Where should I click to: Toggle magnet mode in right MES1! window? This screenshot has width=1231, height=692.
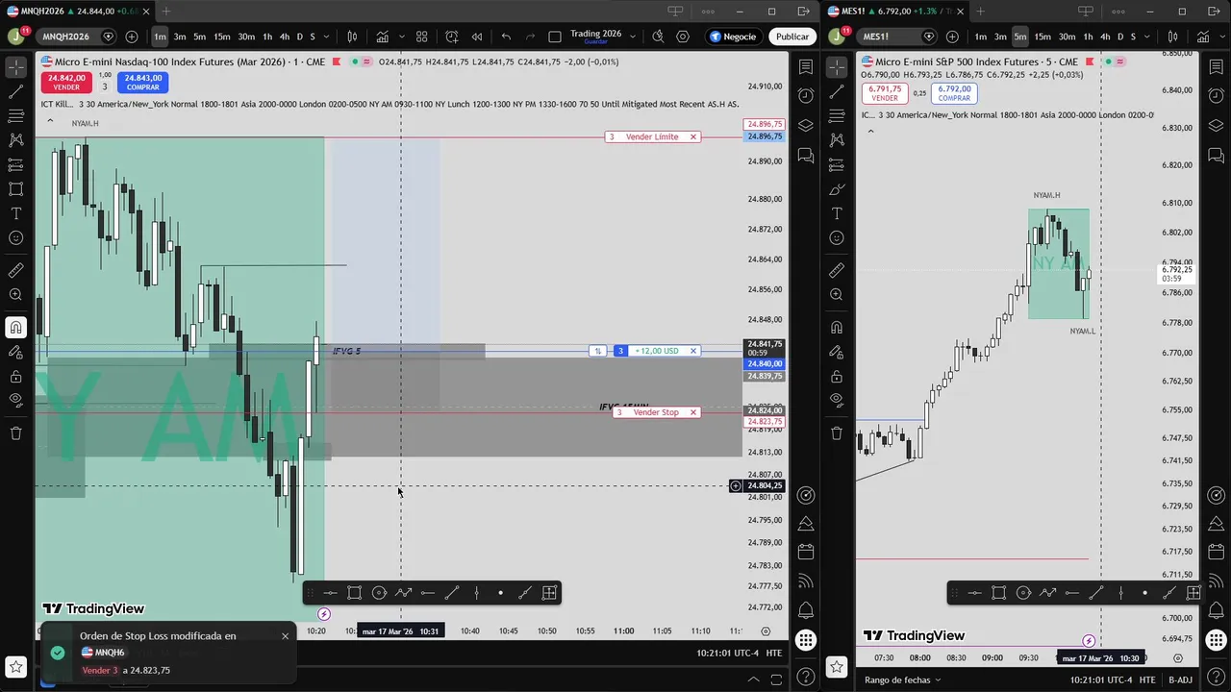(837, 328)
